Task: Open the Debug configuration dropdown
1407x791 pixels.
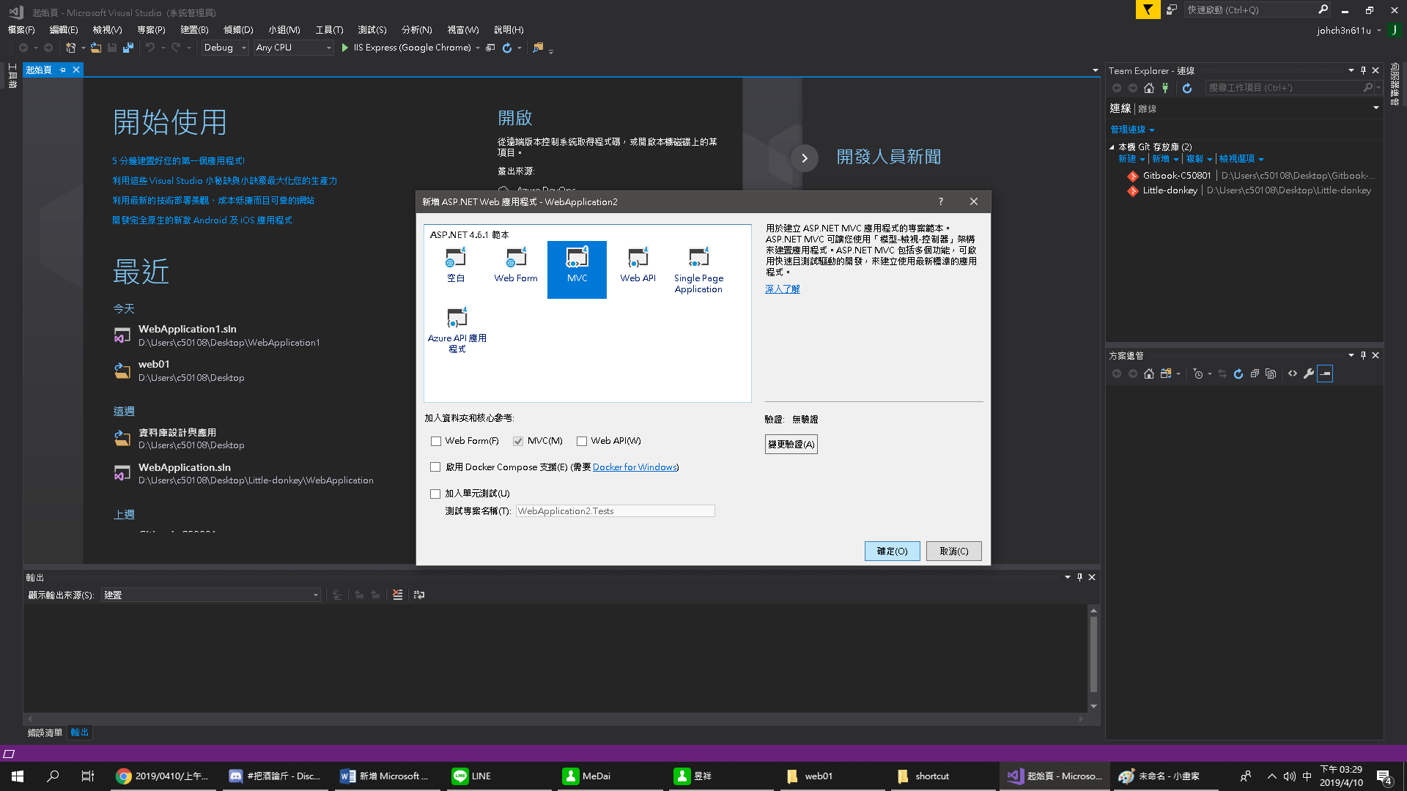Action: 225,48
